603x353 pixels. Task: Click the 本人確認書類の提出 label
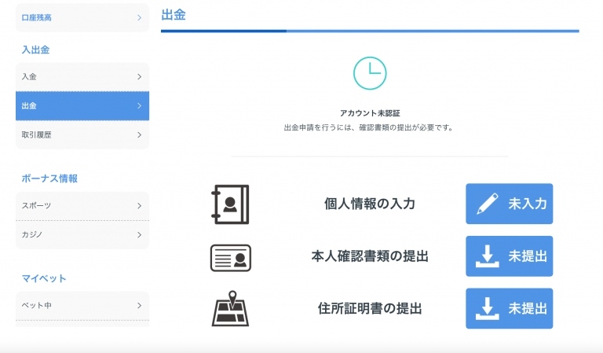[x=370, y=256]
